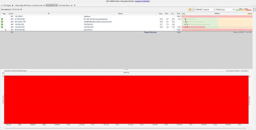Switch to the live-fra.twitch.tv tab

pos(64,5)
